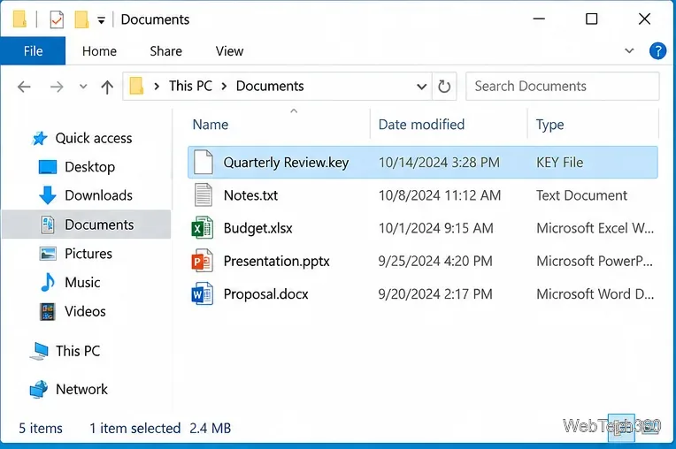
Task: Go forward with the right arrow
Action: 57,87
